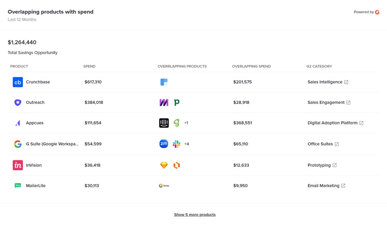Click the $1,264,440 total savings figure

point(22,43)
